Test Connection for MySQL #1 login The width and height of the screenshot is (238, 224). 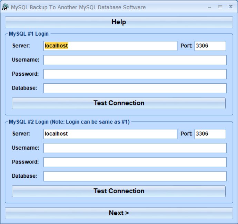tap(119, 103)
